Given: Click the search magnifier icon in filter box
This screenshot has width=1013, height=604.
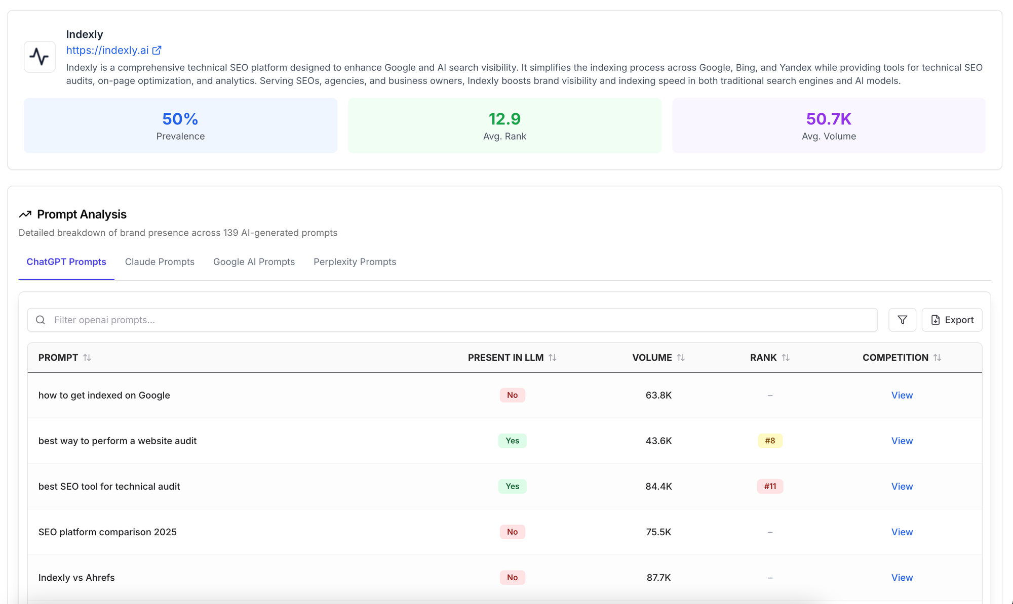Looking at the screenshot, I should click(x=41, y=320).
